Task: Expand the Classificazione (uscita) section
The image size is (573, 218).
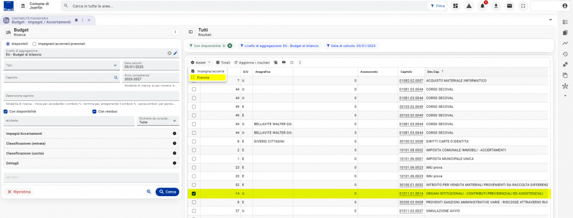Action: (91, 153)
